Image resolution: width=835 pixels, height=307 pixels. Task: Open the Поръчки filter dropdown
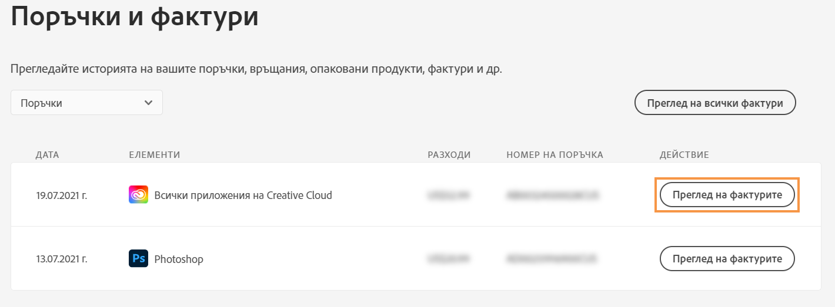tap(86, 103)
